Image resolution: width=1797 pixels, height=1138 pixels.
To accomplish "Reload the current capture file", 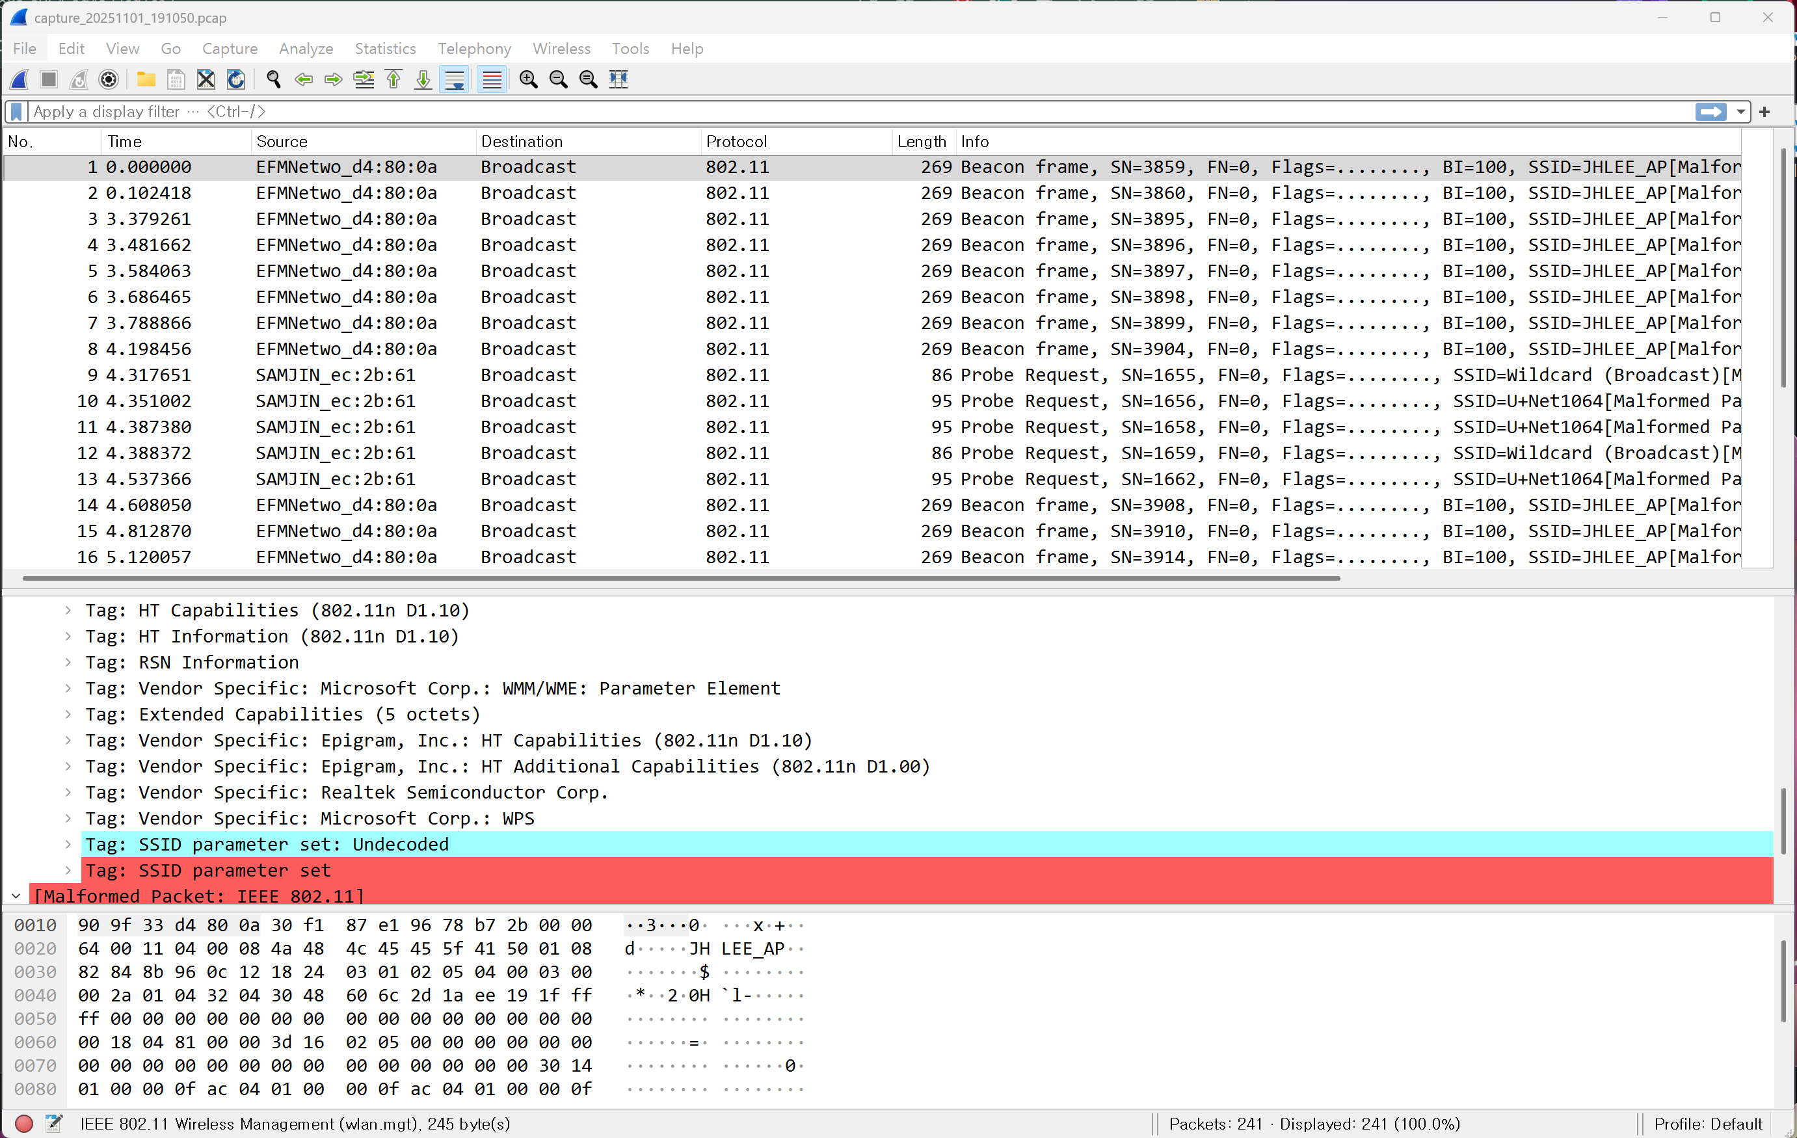I will tap(236, 79).
